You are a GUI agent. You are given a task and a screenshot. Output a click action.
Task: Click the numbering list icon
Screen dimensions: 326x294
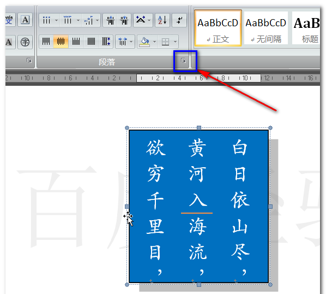pyautogui.click(x=68, y=20)
